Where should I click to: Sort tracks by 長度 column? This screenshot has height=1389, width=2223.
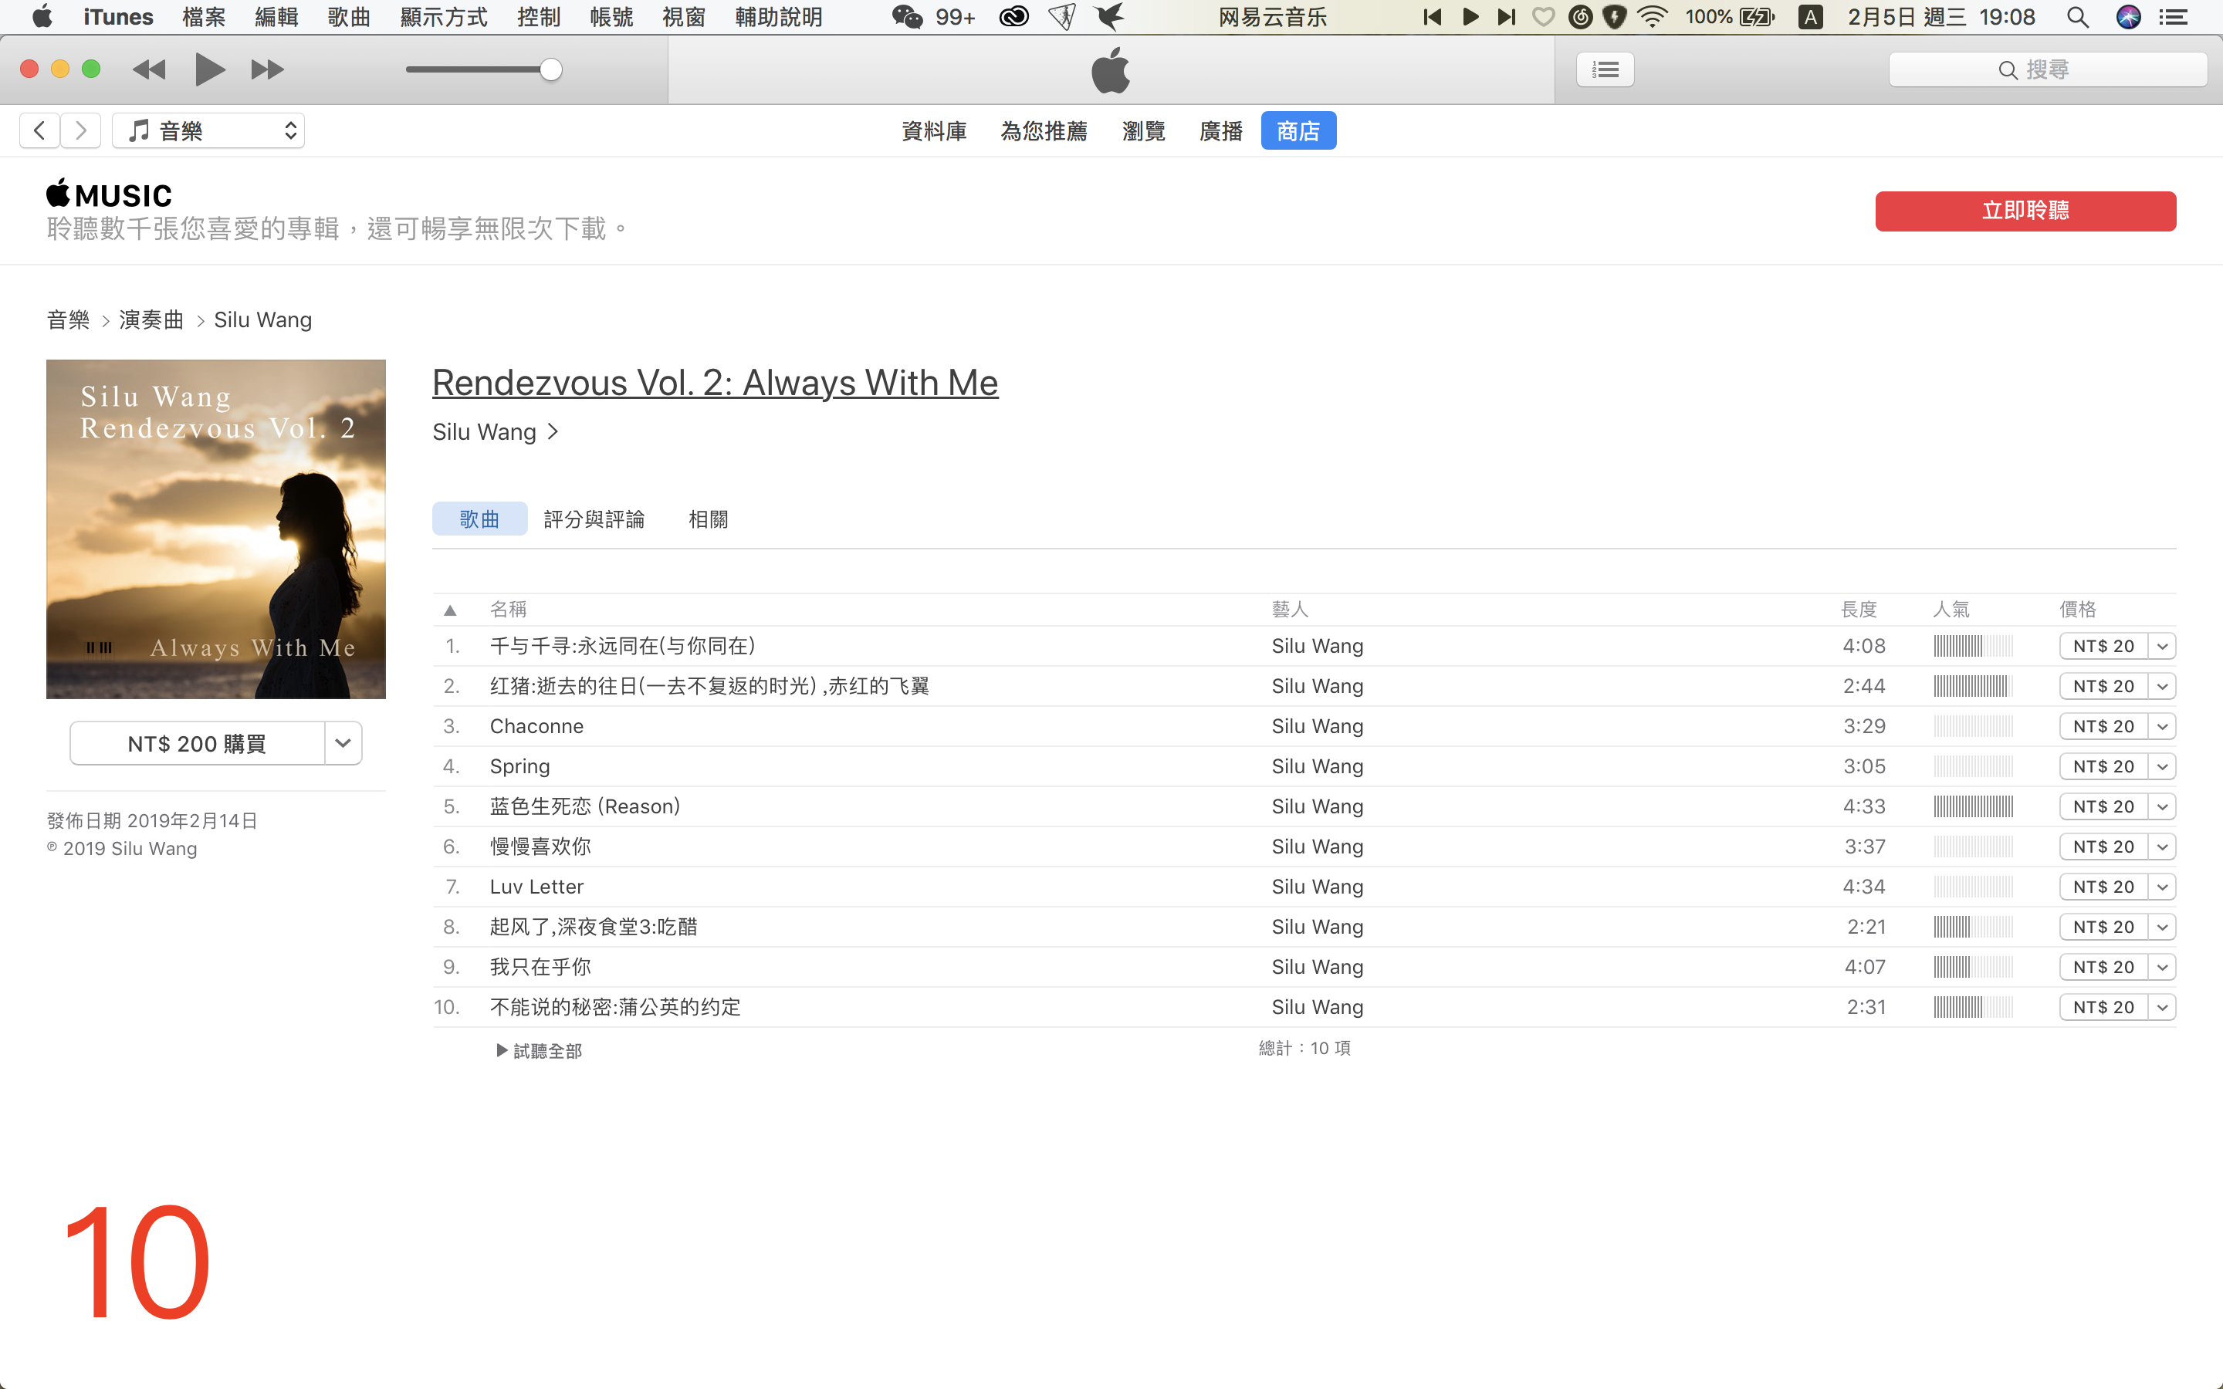click(x=1859, y=609)
